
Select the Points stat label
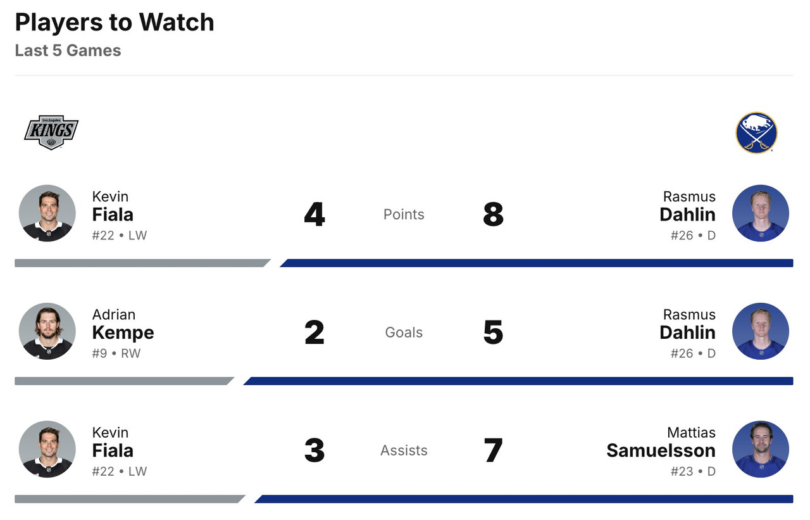tap(404, 215)
